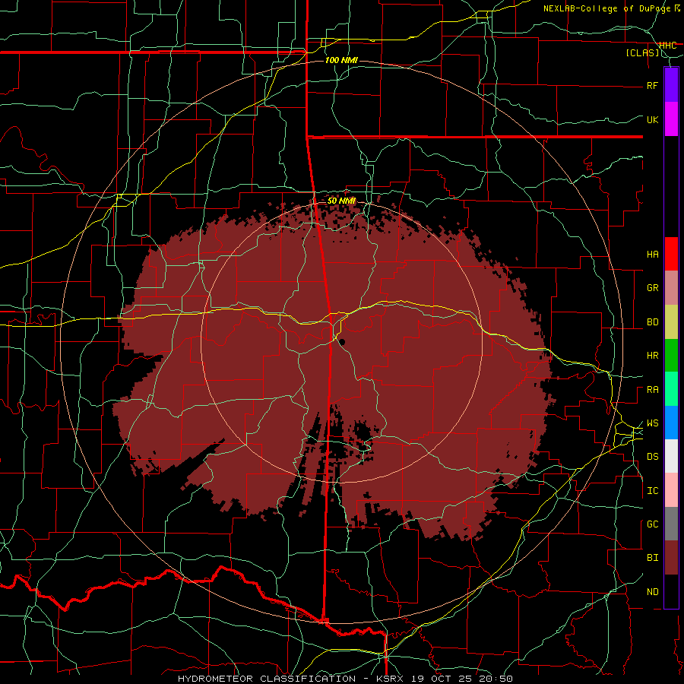Viewport: 684px width, 684px height.
Task: Click the GC gray legend swatch
Action: 671,524
